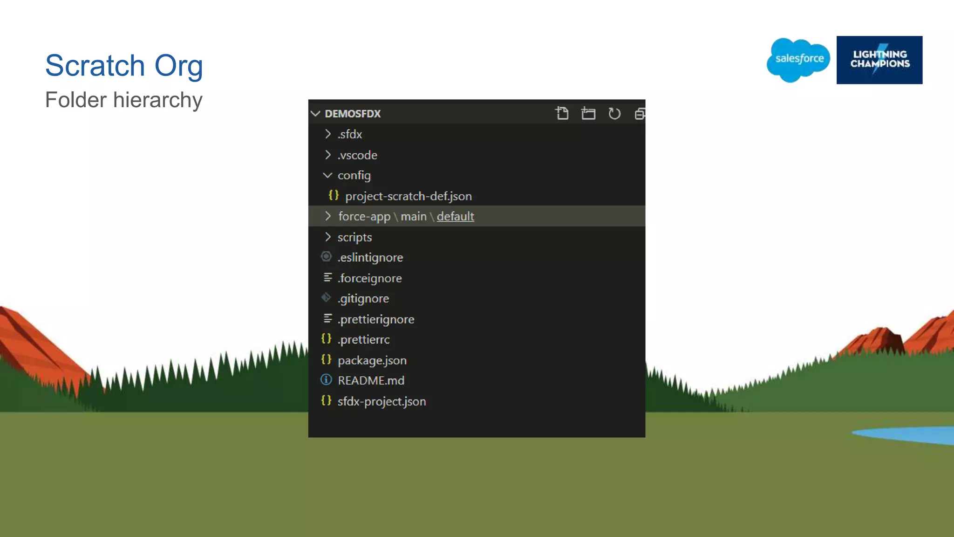The image size is (954, 537).
Task: Open the package.json file
Action: pos(372,360)
